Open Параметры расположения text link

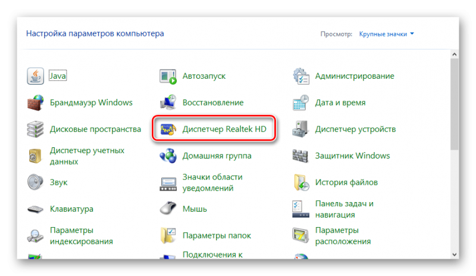pyautogui.click(x=343, y=235)
